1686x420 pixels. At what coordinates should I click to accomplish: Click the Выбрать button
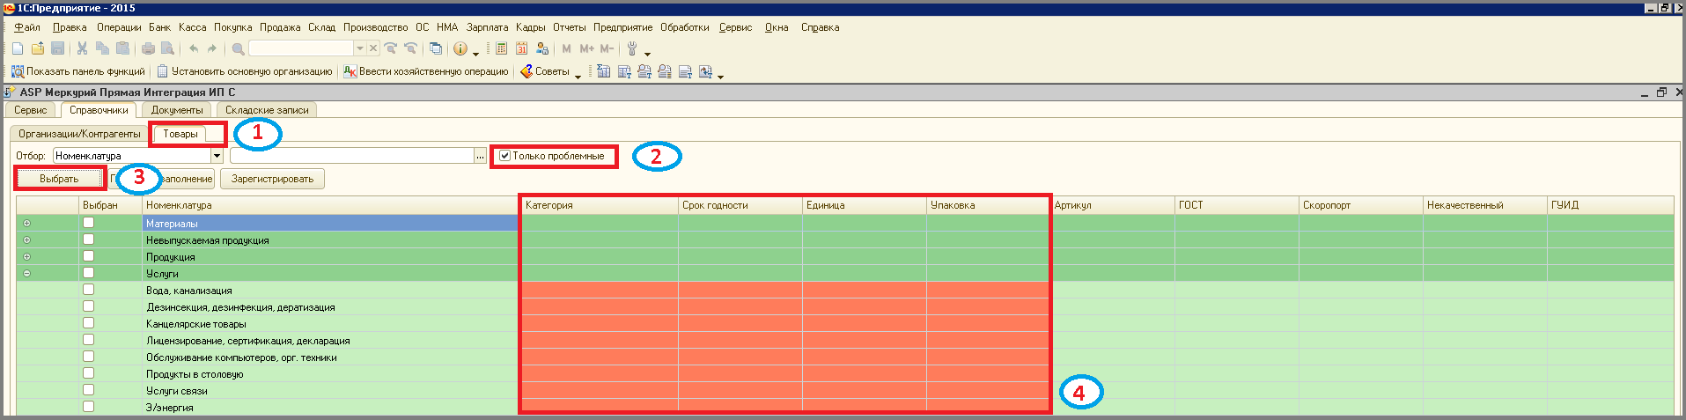[x=59, y=179]
